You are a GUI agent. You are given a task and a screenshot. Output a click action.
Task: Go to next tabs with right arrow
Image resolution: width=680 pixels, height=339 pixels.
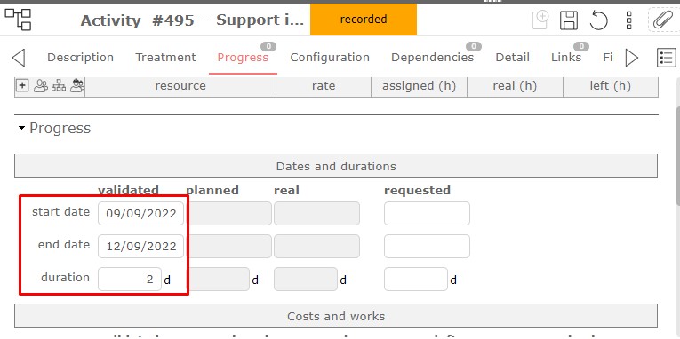coord(632,57)
